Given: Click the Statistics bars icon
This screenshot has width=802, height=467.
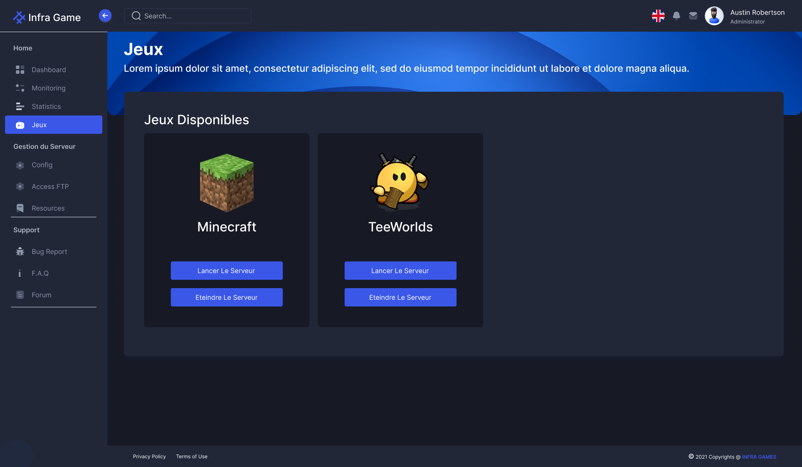Looking at the screenshot, I should (20, 106).
